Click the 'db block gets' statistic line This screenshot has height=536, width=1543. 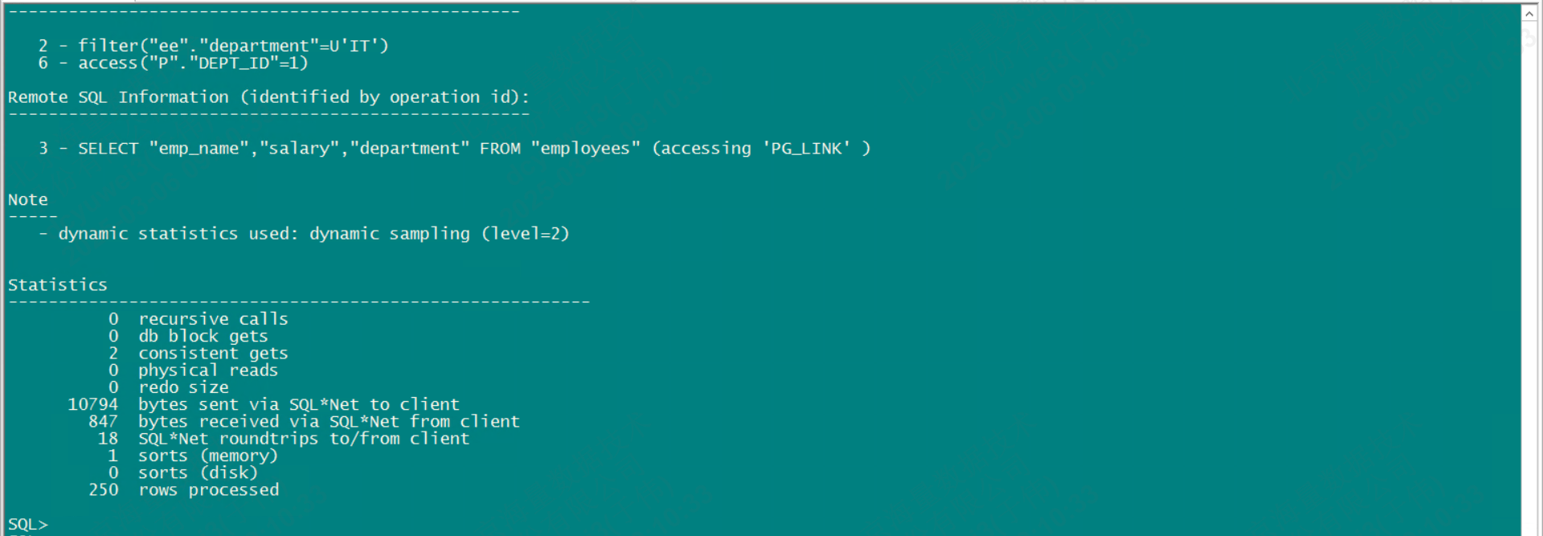click(x=203, y=336)
